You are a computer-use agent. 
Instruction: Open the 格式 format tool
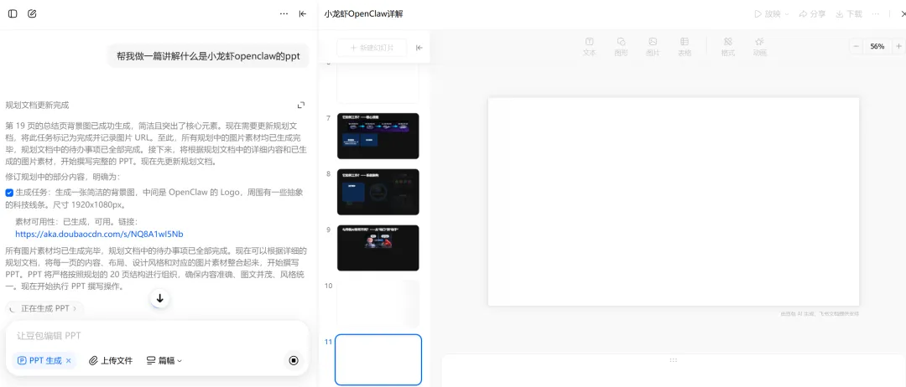click(x=728, y=47)
